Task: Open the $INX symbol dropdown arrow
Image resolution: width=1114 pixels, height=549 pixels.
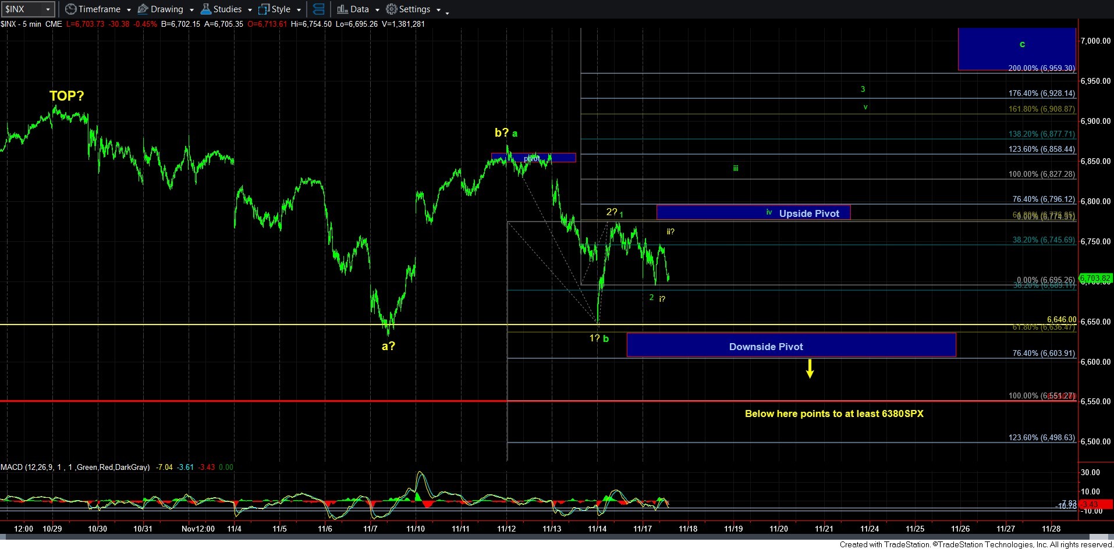Action: point(48,9)
